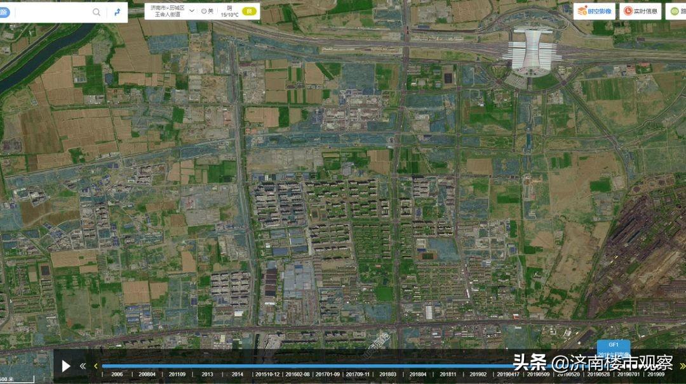Toggle the power 关 switch
This screenshot has height=384, width=686.
click(x=207, y=11)
